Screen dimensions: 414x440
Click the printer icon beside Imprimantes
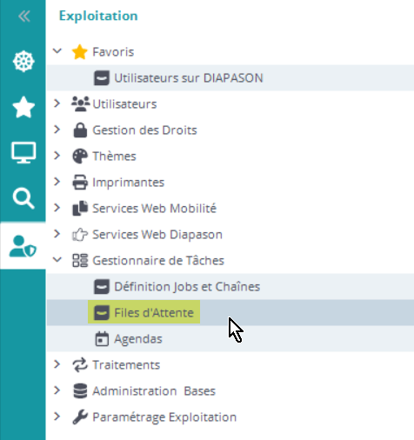coord(80,183)
